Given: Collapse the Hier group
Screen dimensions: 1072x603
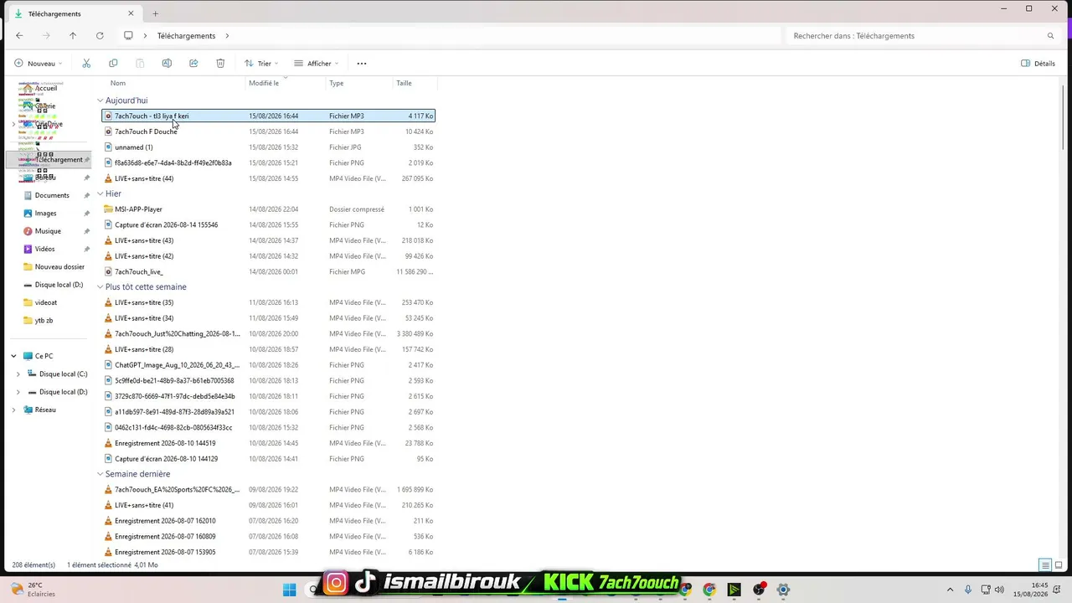Looking at the screenshot, I should pyautogui.click(x=100, y=193).
